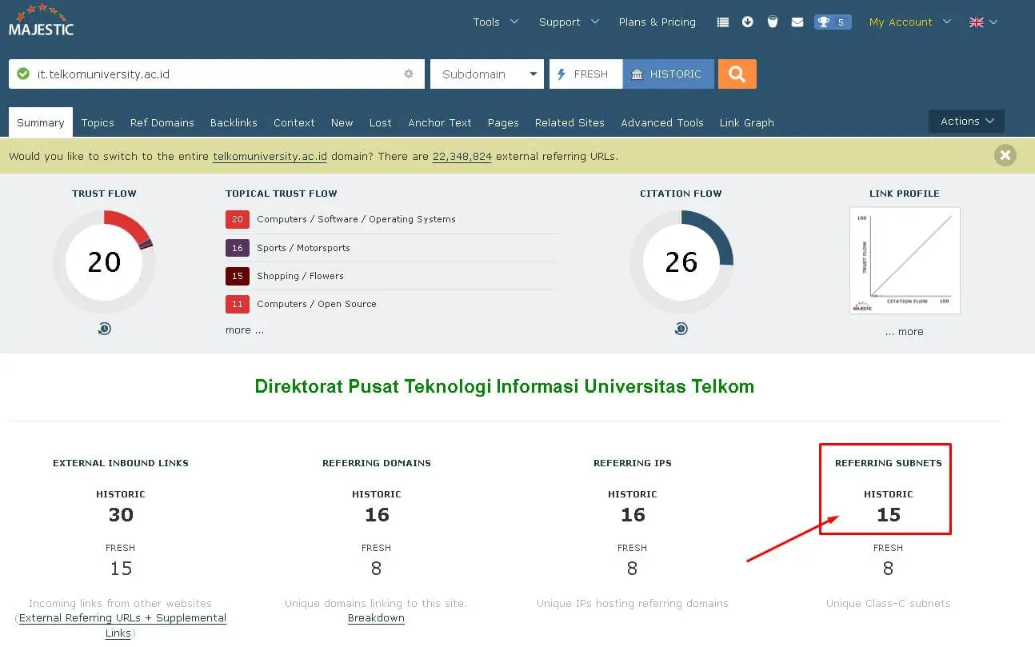This screenshot has height=647, width=1035.
Task: Open the search settings gear icon
Action: click(x=409, y=74)
